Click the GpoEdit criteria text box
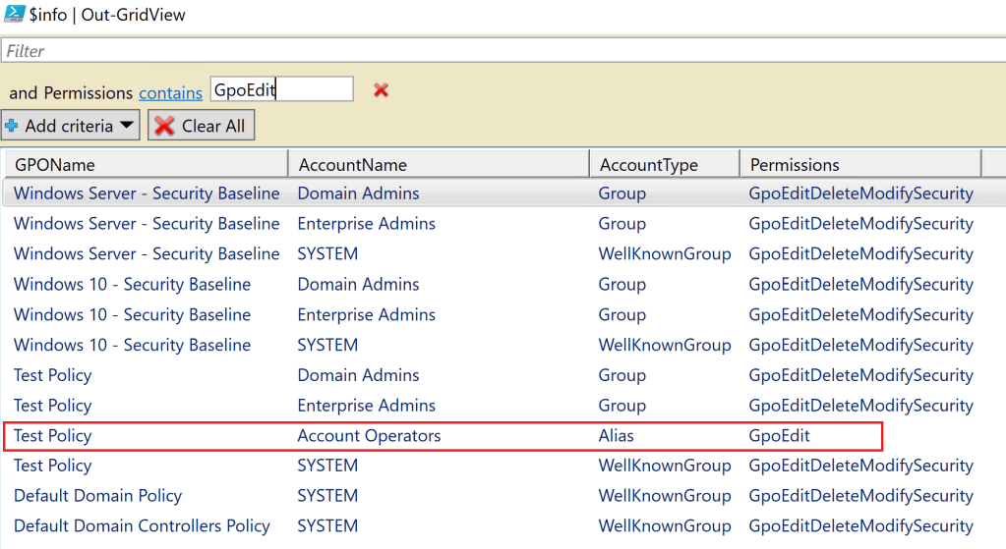The width and height of the screenshot is (1006, 549). tap(281, 89)
